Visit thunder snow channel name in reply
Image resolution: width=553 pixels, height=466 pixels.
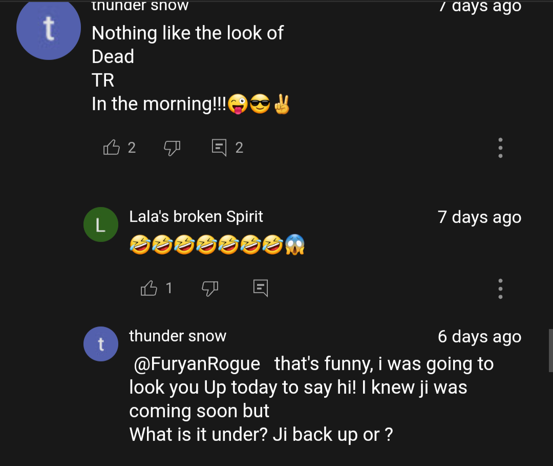pos(177,336)
